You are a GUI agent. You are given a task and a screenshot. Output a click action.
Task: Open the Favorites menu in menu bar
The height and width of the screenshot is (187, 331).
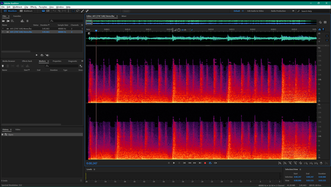point(43,7)
